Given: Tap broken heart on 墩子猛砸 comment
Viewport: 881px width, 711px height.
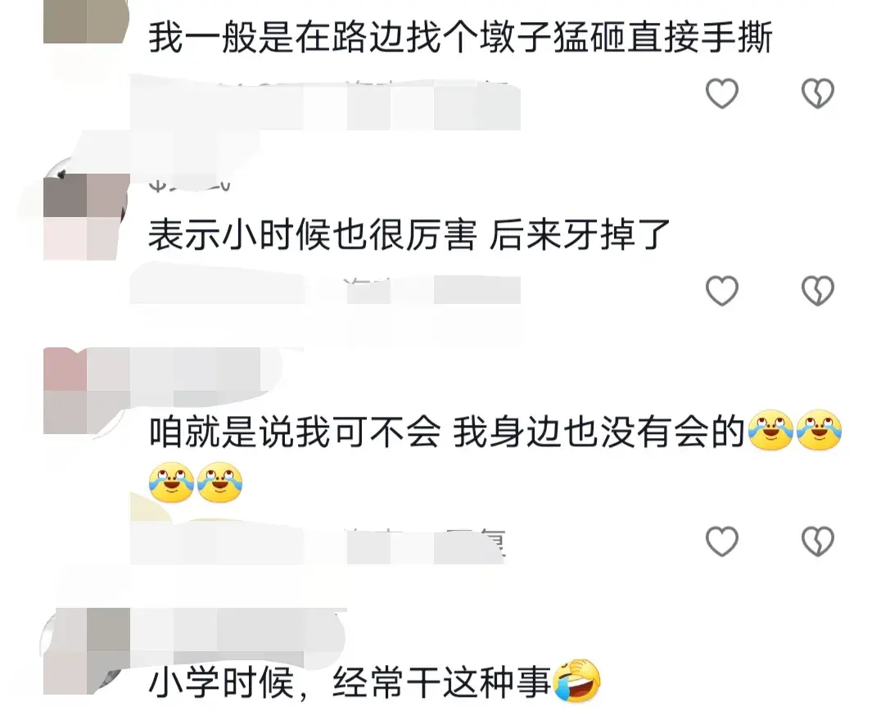Looking at the screenshot, I should (817, 93).
